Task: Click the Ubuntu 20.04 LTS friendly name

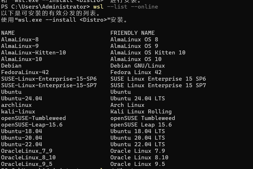Action: pyautogui.click(x=137, y=138)
